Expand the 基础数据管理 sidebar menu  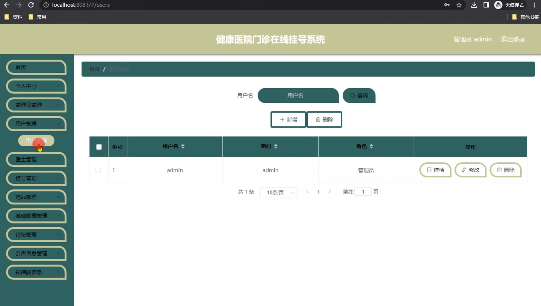click(36, 216)
